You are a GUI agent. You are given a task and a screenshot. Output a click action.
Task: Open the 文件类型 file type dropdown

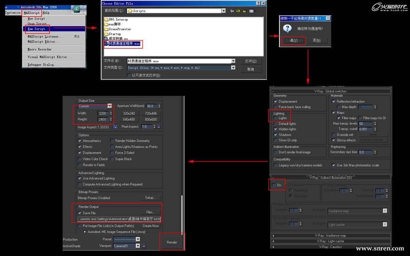(233, 68)
